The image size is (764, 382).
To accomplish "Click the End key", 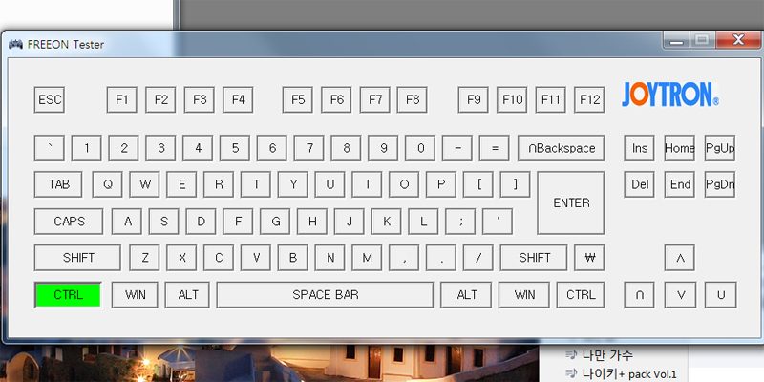I will 680,184.
